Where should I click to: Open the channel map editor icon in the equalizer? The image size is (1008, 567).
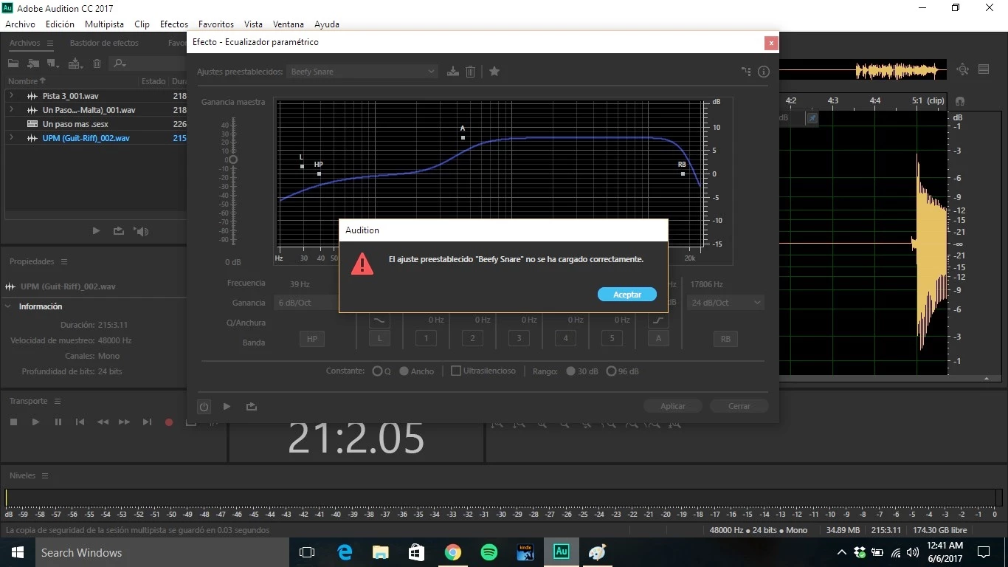pos(746,72)
